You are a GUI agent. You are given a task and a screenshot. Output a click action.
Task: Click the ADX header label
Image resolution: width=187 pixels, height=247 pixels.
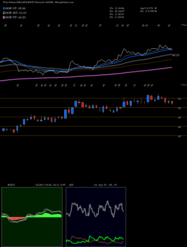point(71,185)
